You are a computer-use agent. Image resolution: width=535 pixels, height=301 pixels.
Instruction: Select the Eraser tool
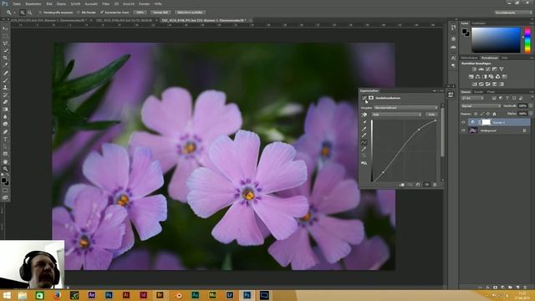click(x=5, y=102)
